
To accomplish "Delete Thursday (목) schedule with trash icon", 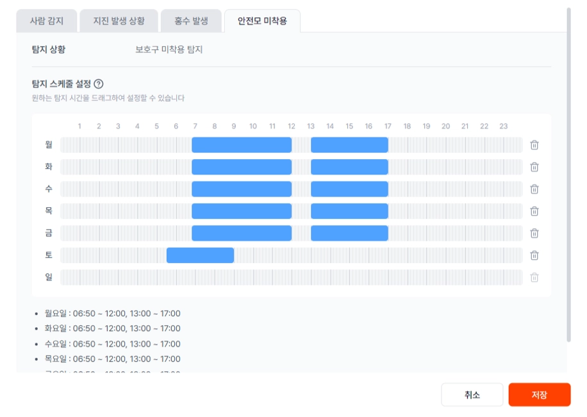I will [534, 211].
